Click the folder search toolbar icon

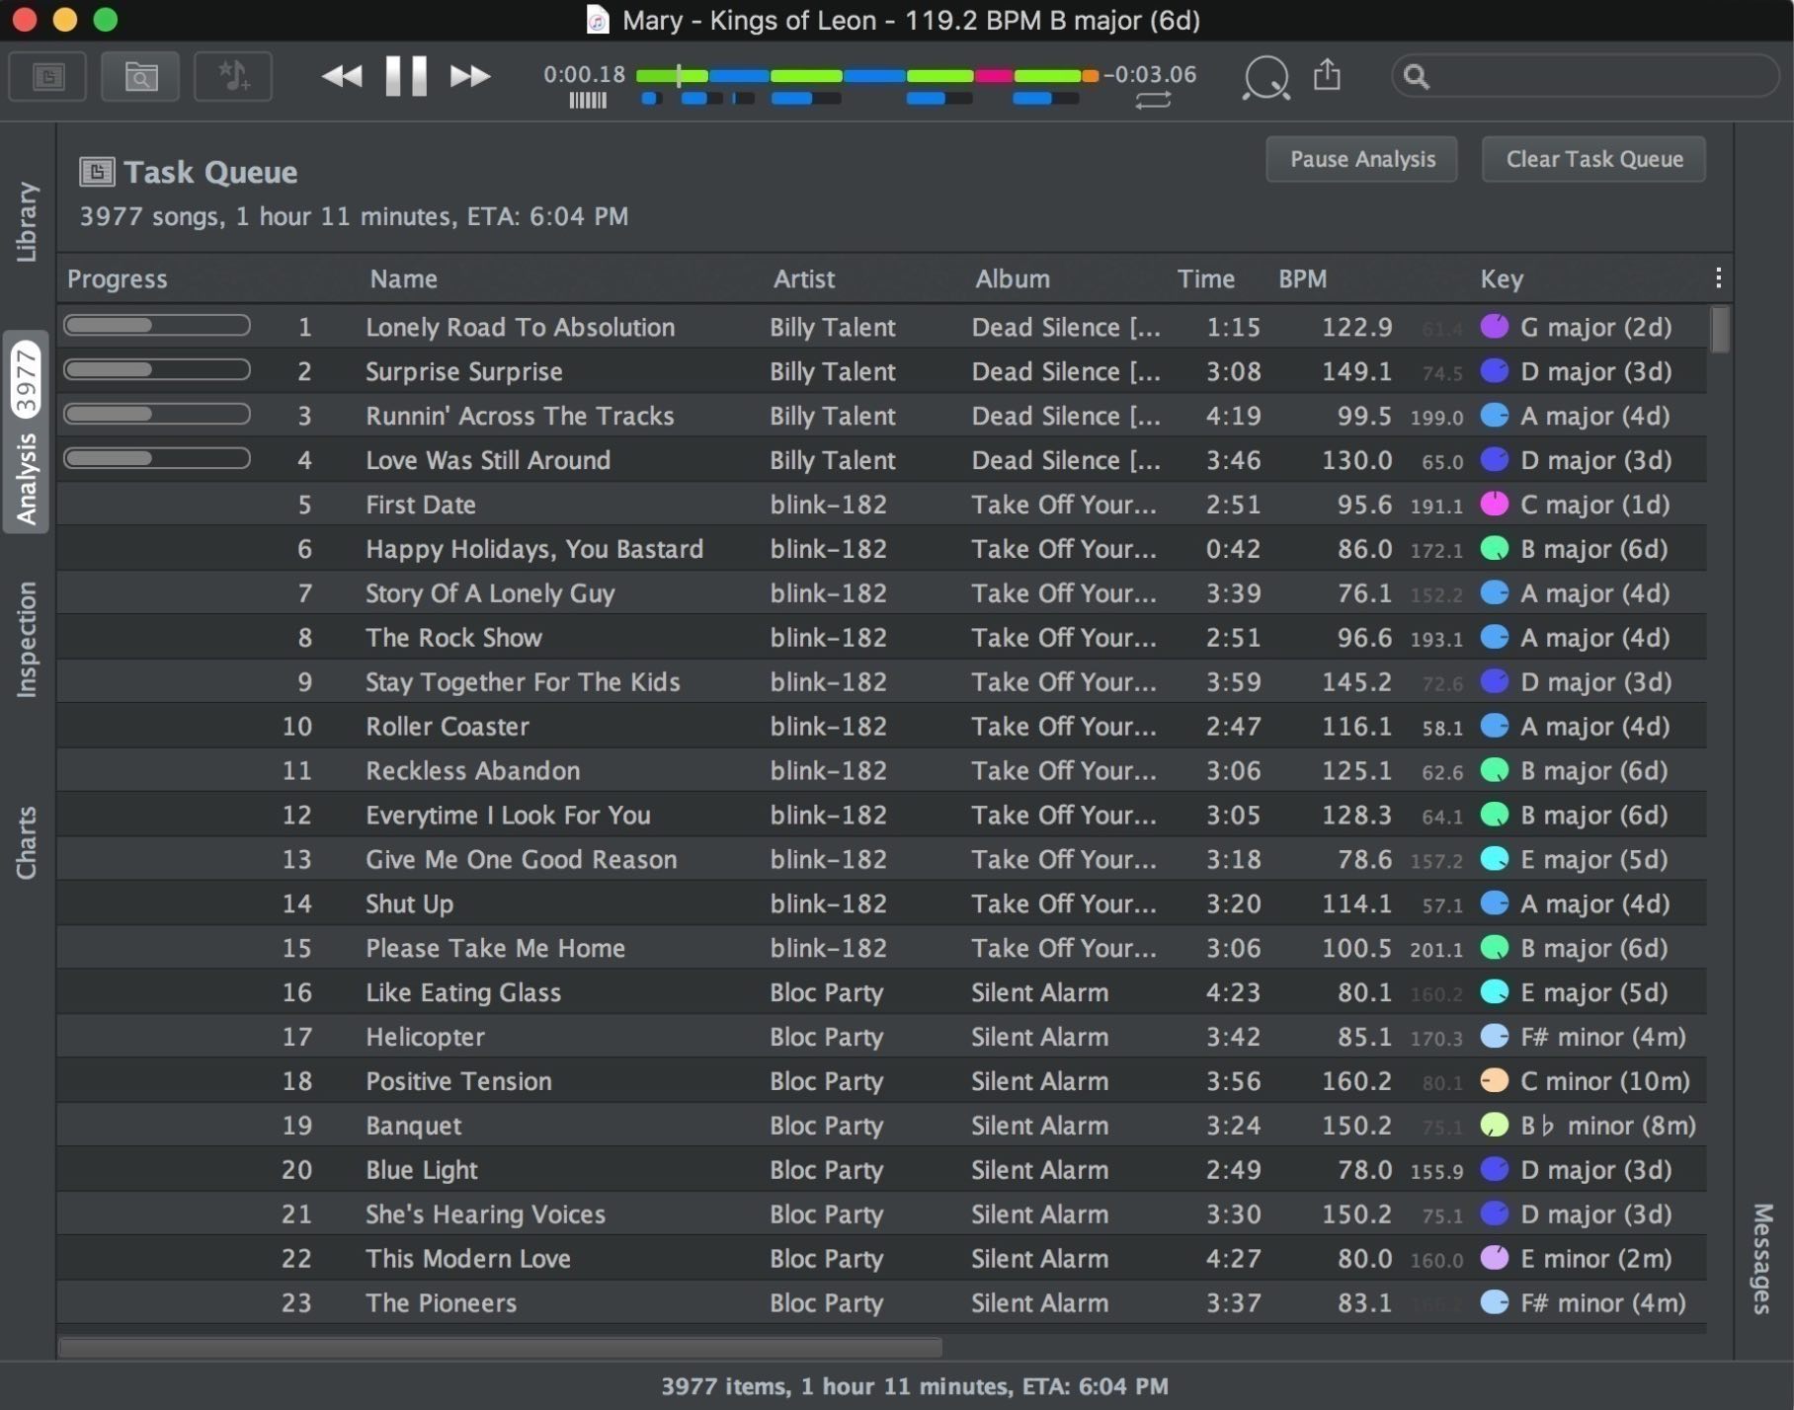(x=140, y=76)
